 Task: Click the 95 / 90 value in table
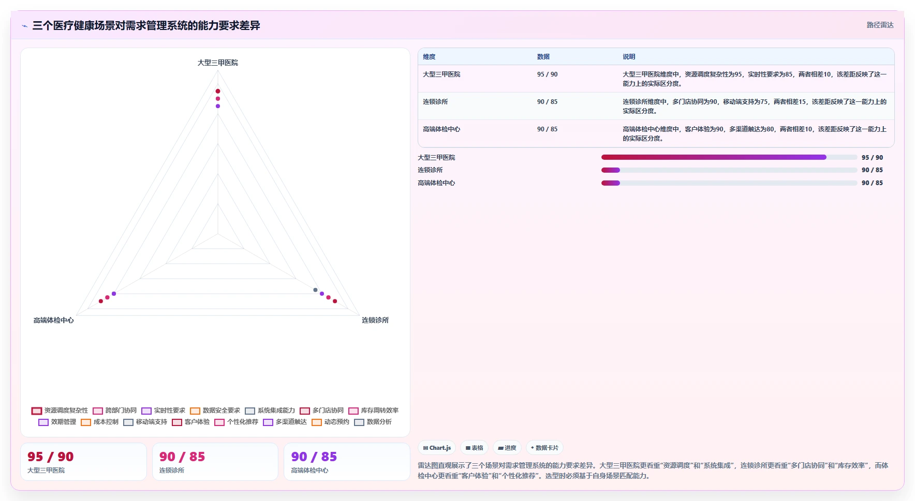tap(547, 74)
